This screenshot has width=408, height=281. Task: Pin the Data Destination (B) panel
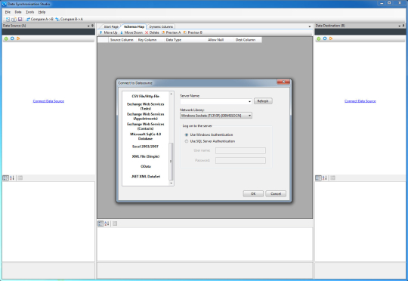pyautogui.click(x=403, y=26)
